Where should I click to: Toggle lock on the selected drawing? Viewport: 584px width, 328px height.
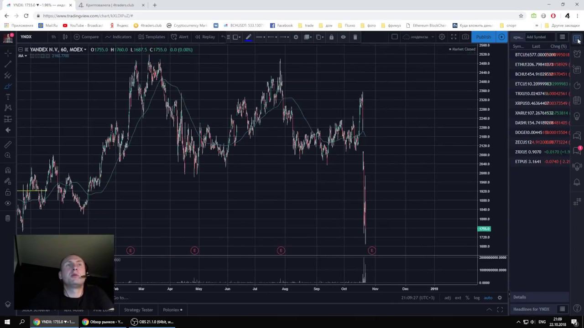point(331,37)
